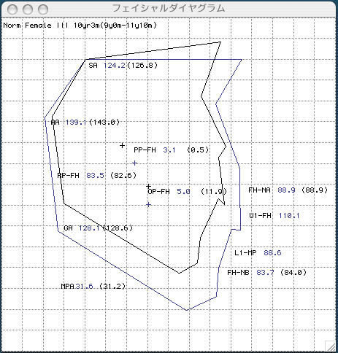Image resolution: width=338 pixels, height=353 pixels.
Task: Click the blue cross marker below PP-FH
Action: [x=134, y=163]
